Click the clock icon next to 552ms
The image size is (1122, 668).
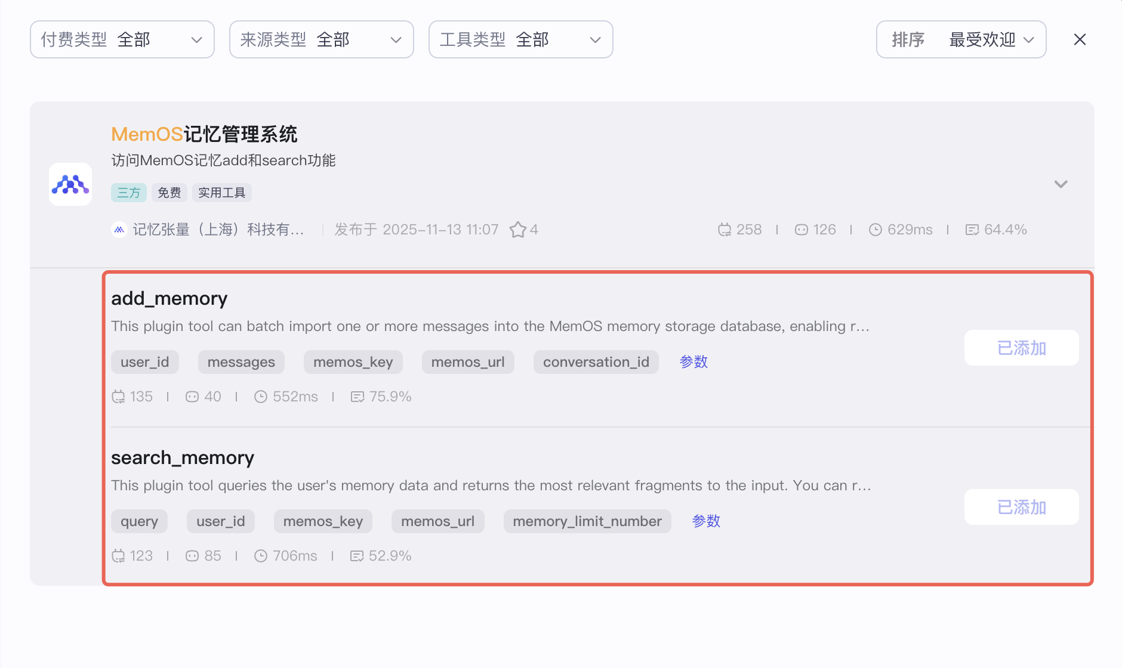[261, 397]
